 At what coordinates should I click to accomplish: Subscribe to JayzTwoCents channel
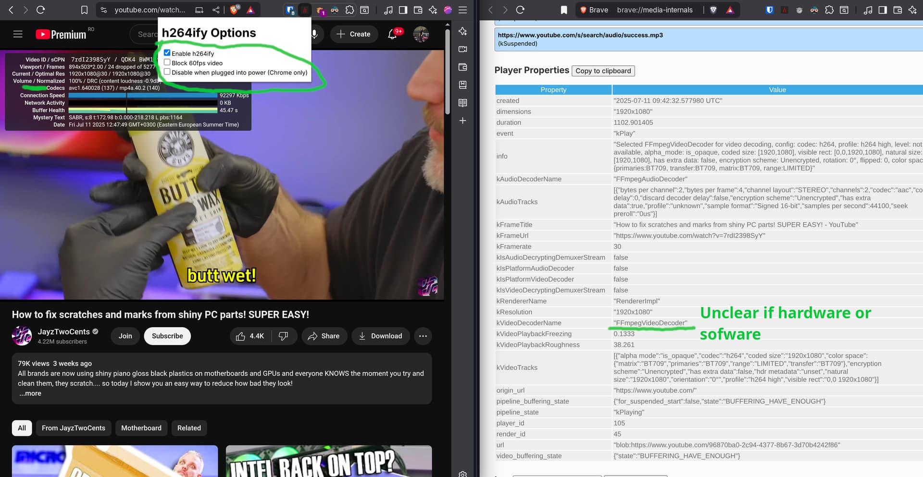tap(167, 336)
